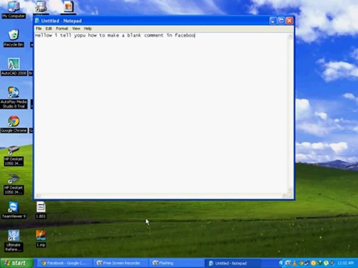Open the File menu in Notepad
This screenshot has width=358, height=268.
[x=38, y=29]
